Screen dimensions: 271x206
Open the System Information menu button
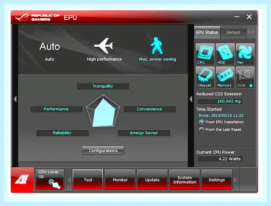click(x=185, y=180)
